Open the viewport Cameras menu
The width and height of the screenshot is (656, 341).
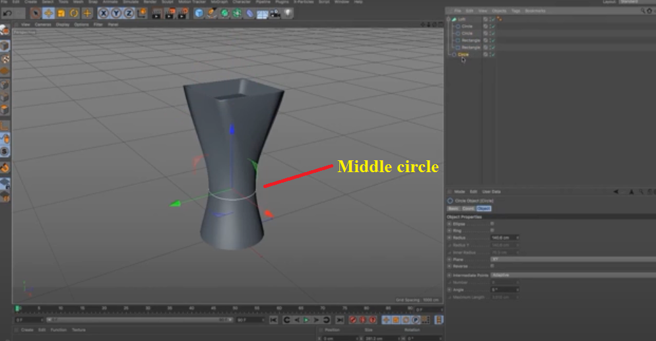(x=43, y=24)
